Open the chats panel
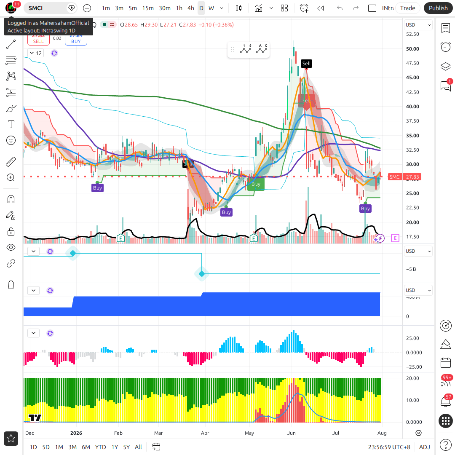 tap(445, 86)
